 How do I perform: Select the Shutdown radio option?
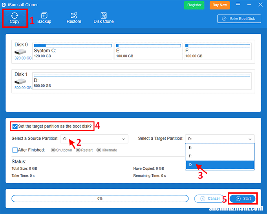[53, 150]
